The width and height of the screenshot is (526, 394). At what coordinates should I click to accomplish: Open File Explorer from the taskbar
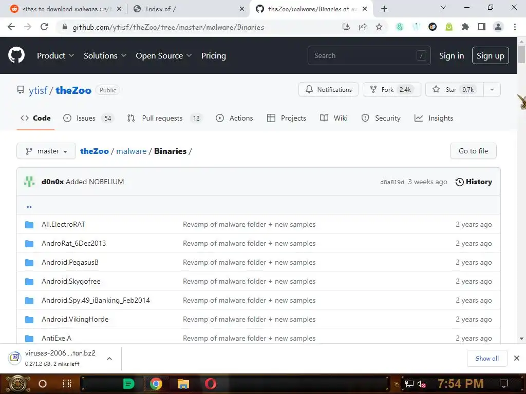(183, 384)
